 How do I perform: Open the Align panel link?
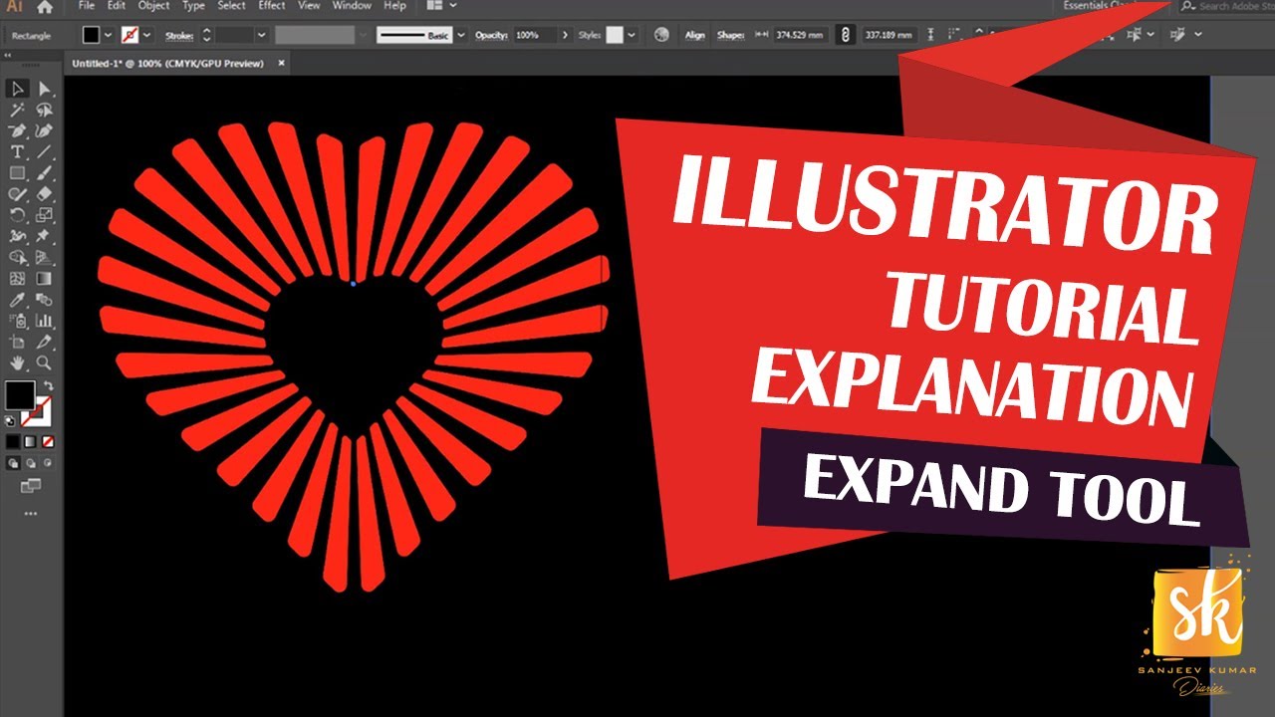pos(694,35)
